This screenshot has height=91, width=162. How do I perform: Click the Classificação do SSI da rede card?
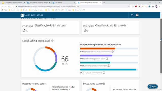click(110, 28)
